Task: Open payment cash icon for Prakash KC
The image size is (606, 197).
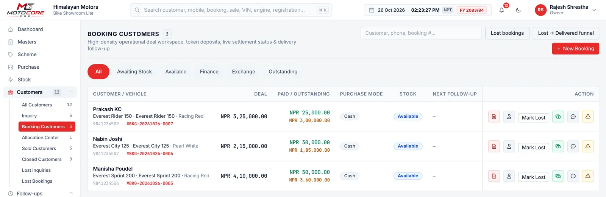Action: pos(558,117)
